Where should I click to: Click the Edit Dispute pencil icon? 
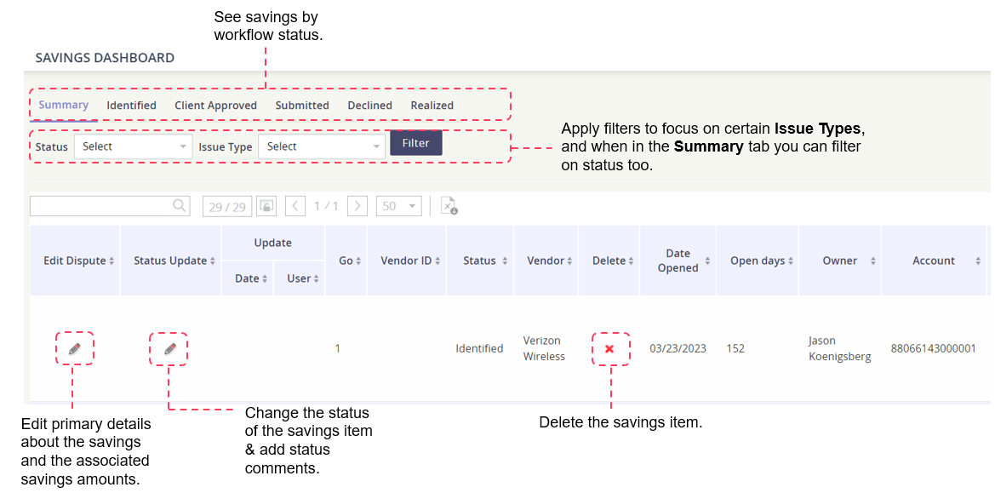click(75, 348)
